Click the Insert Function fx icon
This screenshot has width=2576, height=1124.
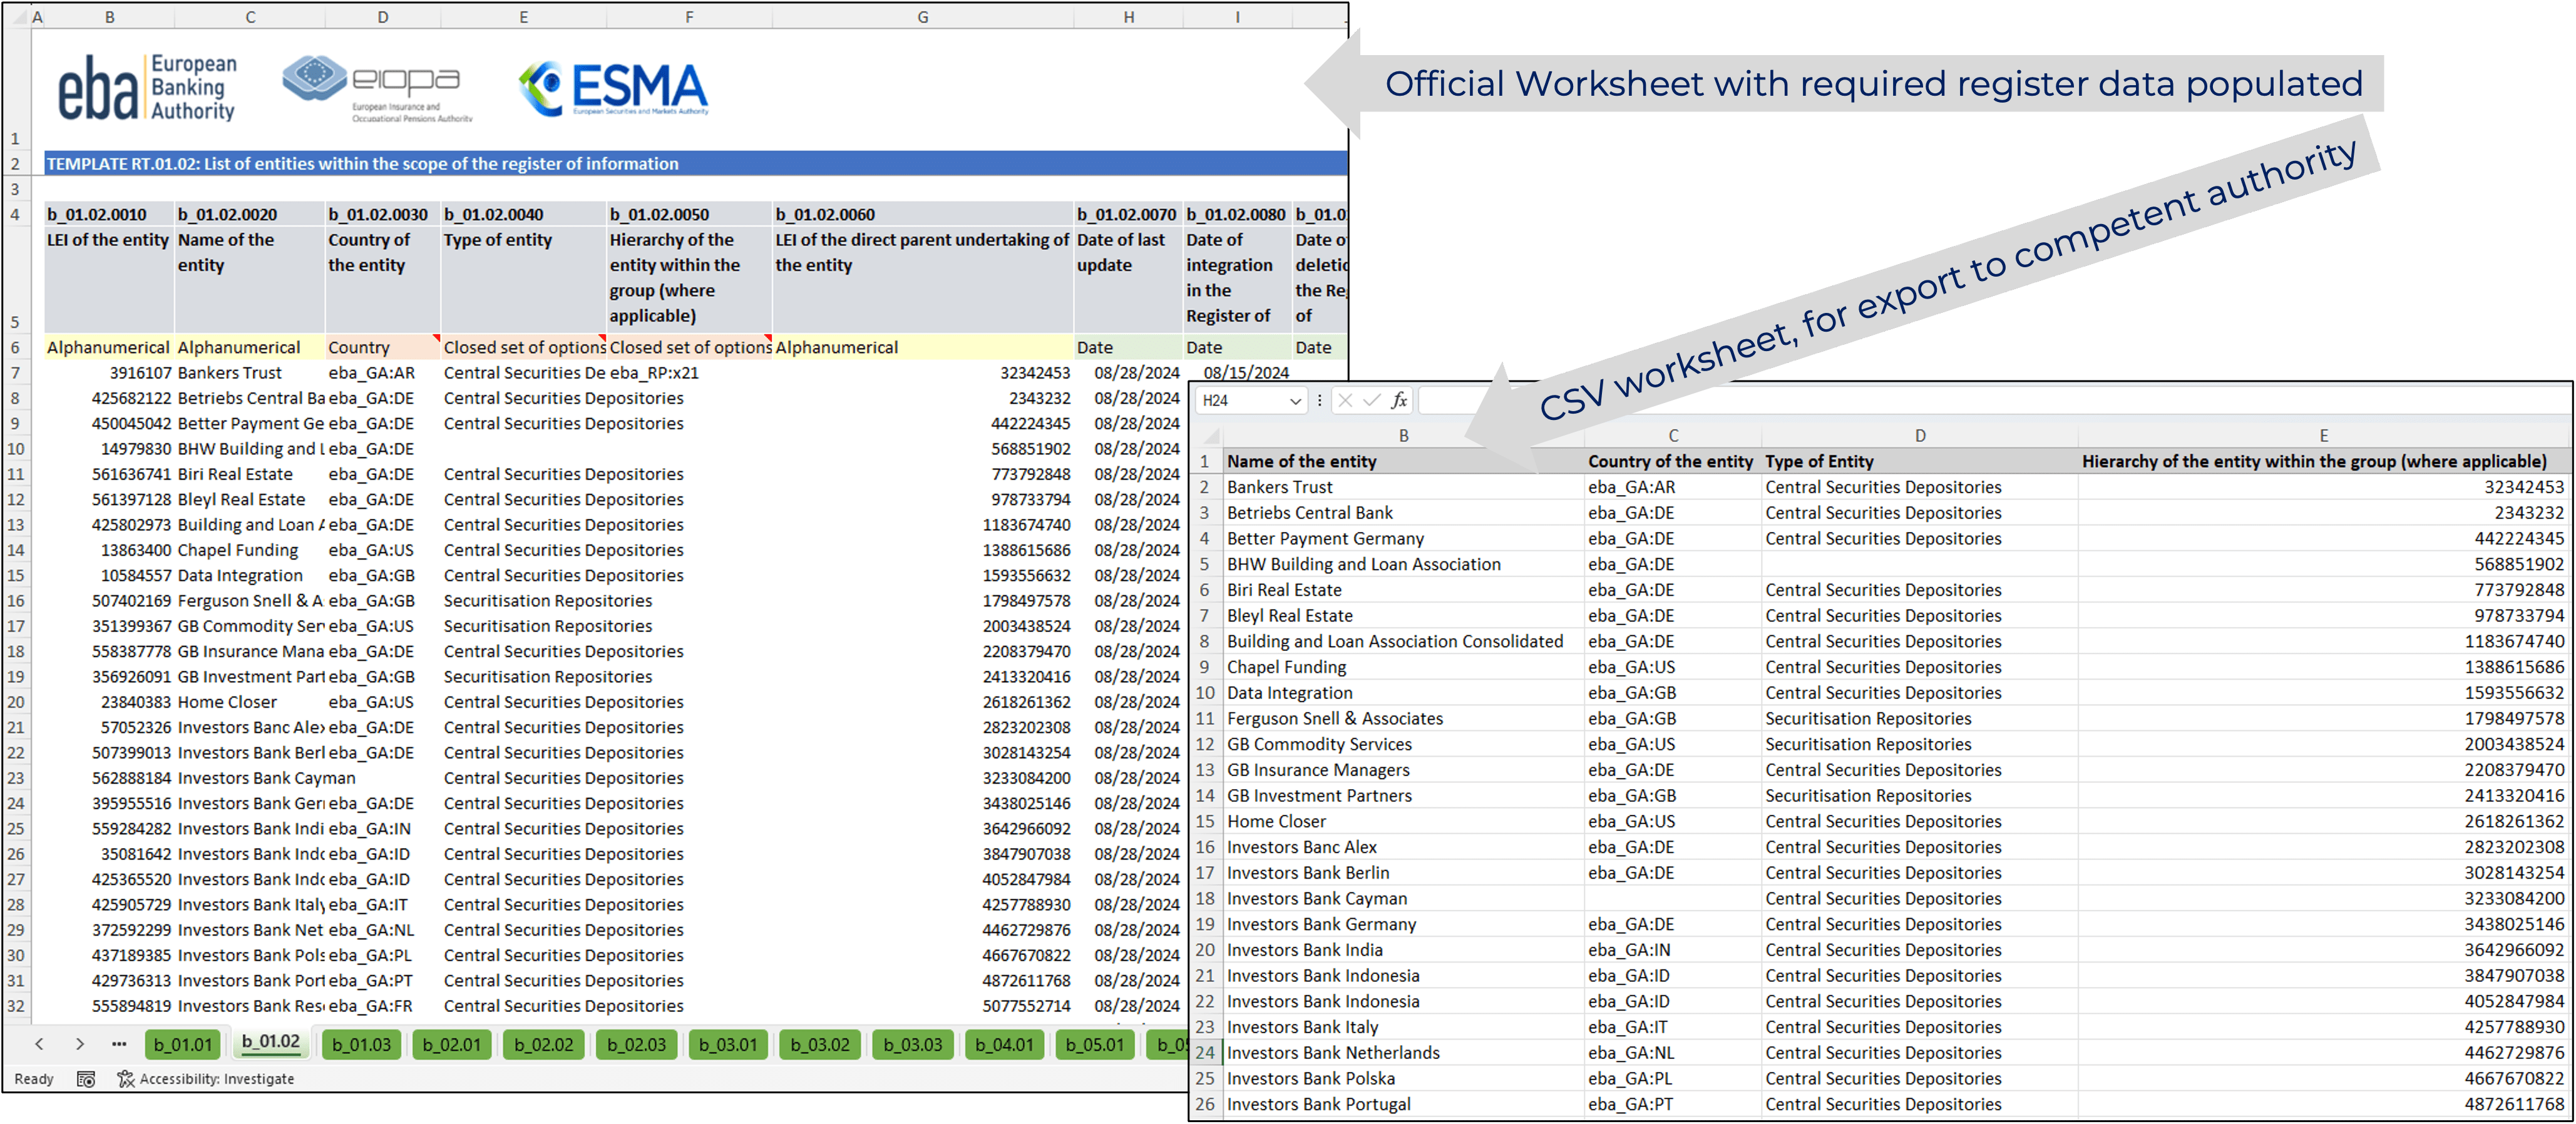point(1398,401)
